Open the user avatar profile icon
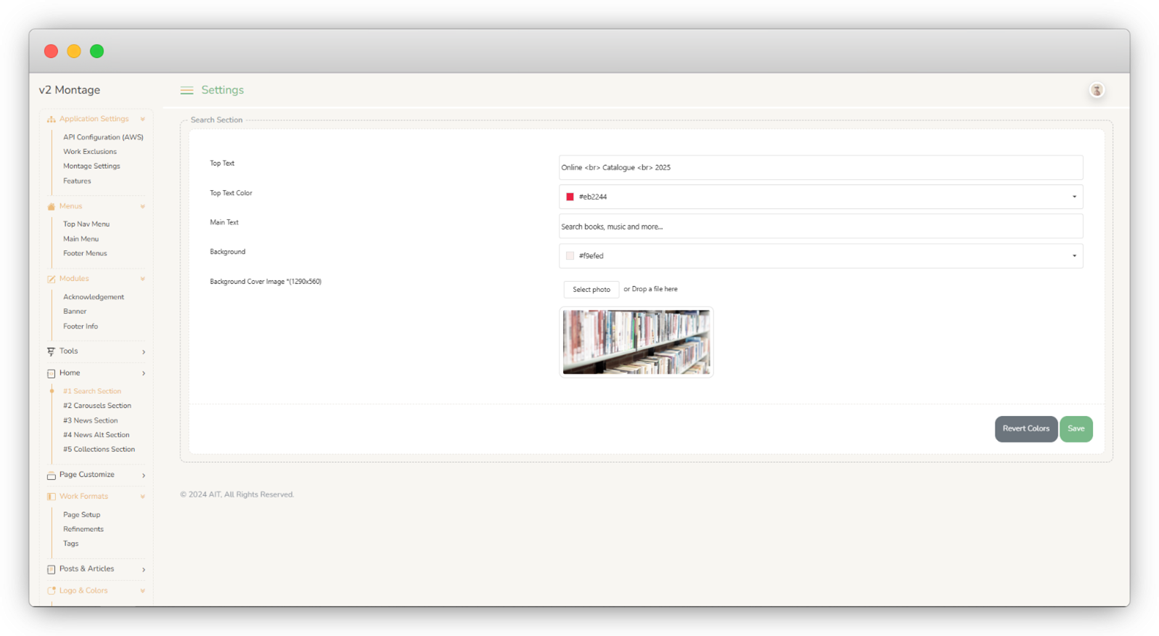1159x636 pixels. click(1096, 90)
